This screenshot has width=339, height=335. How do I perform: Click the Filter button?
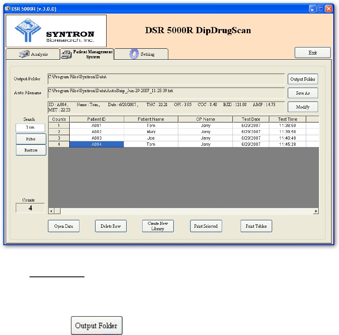coord(31,139)
